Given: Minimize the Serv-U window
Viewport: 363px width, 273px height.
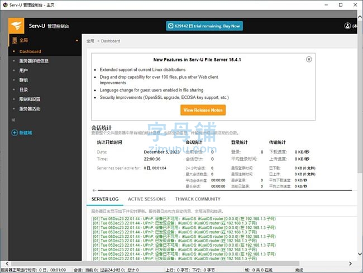Looking at the screenshot, I should pos(326,5).
